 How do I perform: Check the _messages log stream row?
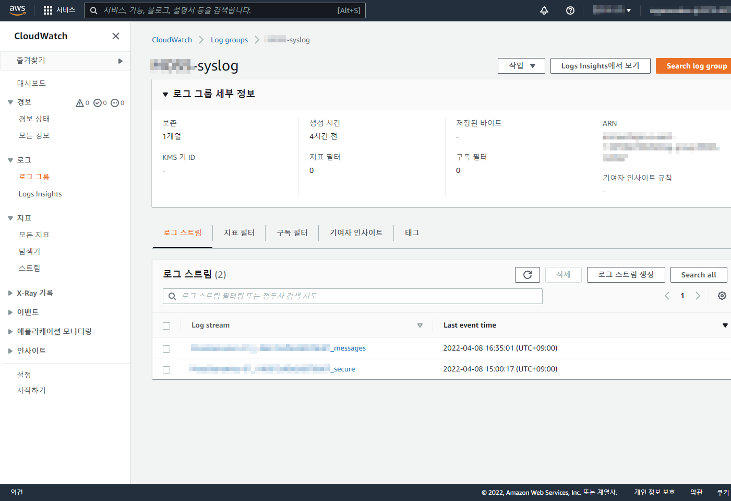166,349
